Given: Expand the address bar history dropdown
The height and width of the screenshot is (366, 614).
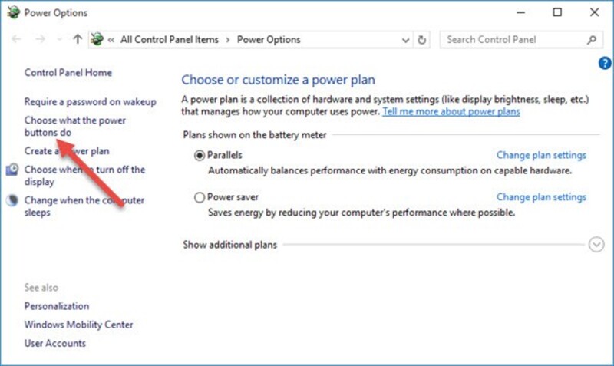Looking at the screenshot, I should (406, 40).
